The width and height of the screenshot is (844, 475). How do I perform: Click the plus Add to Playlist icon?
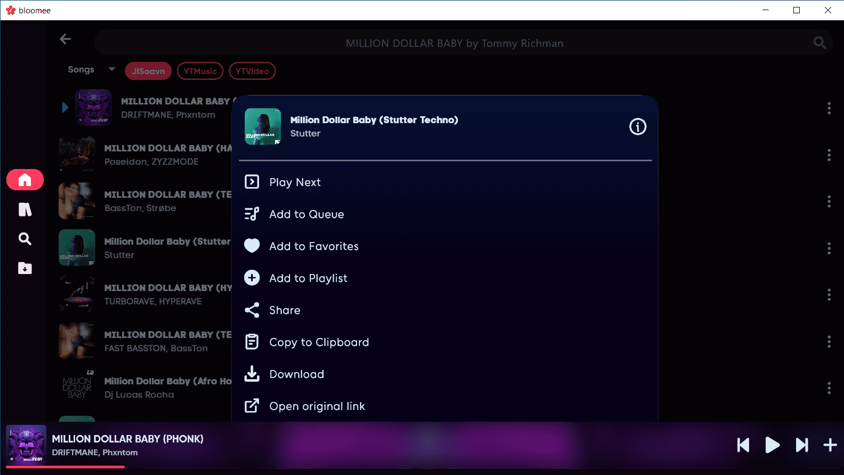point(252,278)
